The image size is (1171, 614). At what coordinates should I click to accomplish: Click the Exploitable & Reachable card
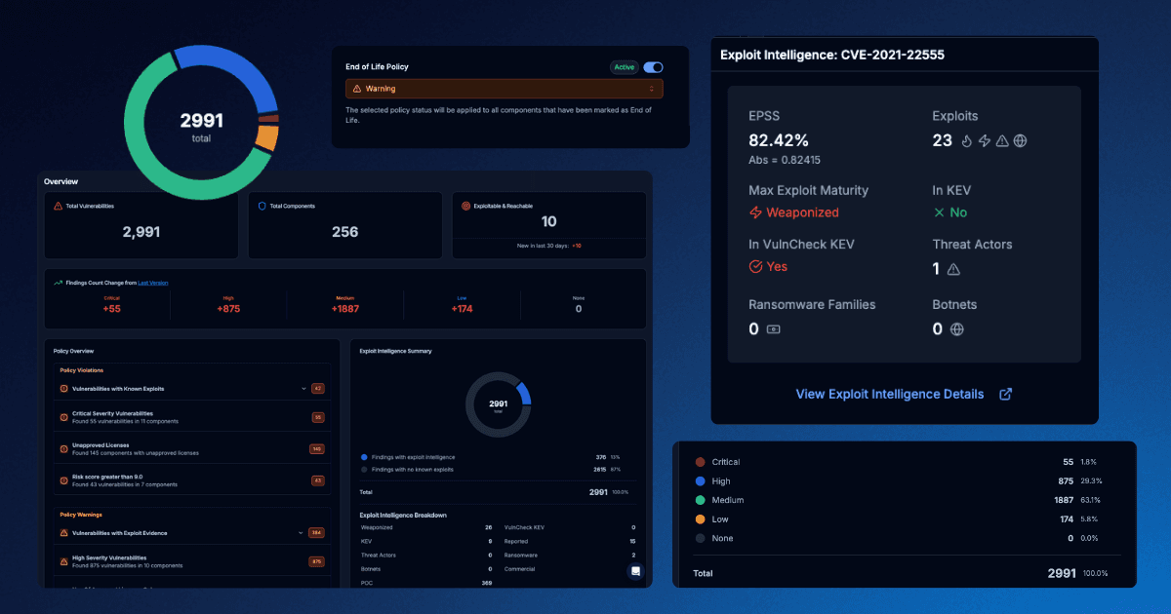point(548,225)
